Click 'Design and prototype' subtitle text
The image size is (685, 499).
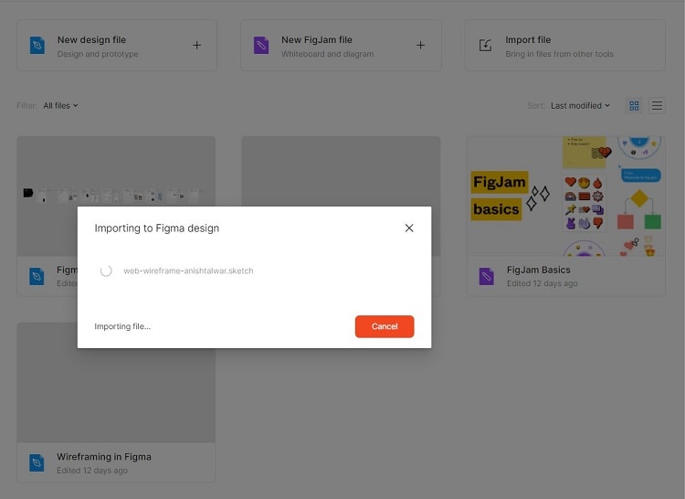tap(98, 54)
